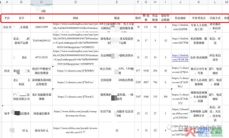Select the 蓝V、电话、商铺 cell
Image resolution: width=229 pixels, height=138 pixels.
point(215,82)
